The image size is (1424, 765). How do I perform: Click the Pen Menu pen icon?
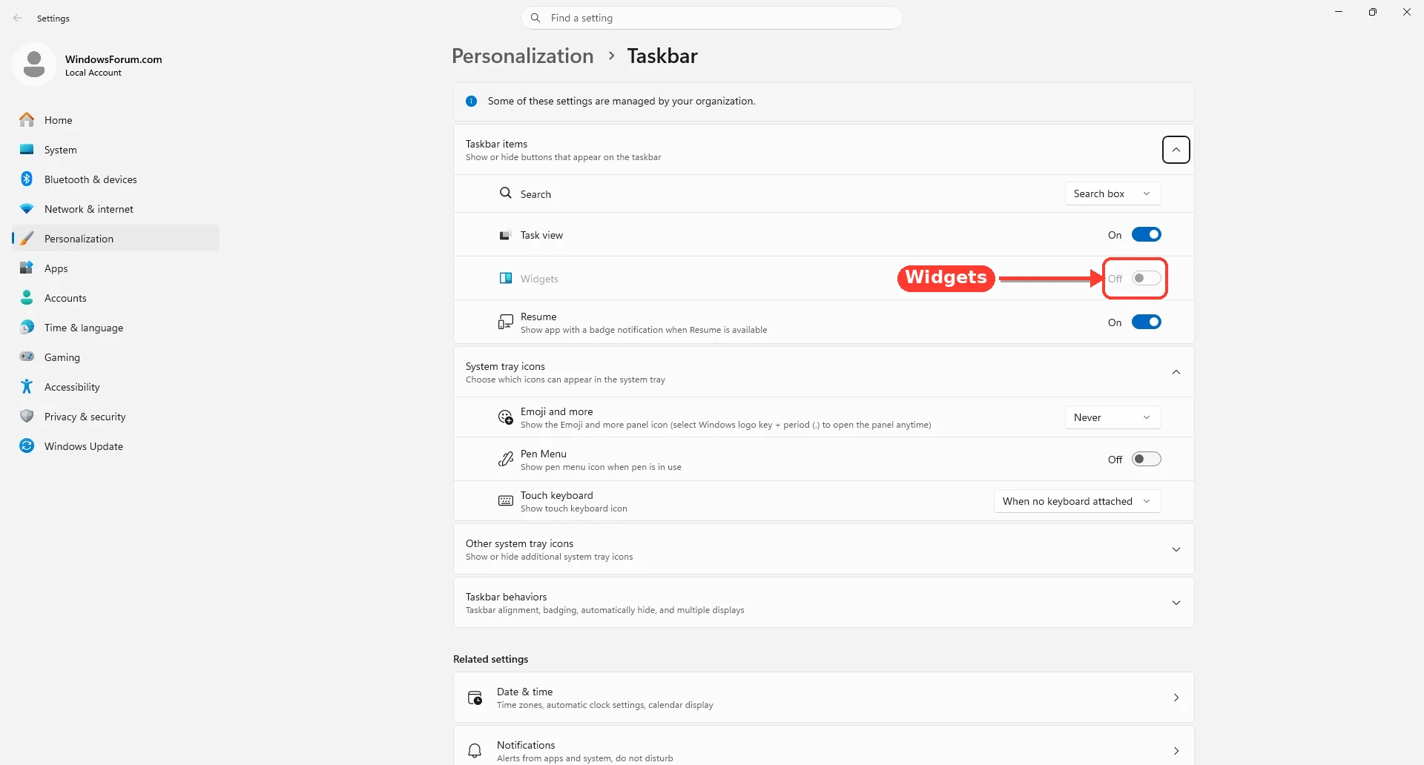pyautogui.click(x=506, y=460)
